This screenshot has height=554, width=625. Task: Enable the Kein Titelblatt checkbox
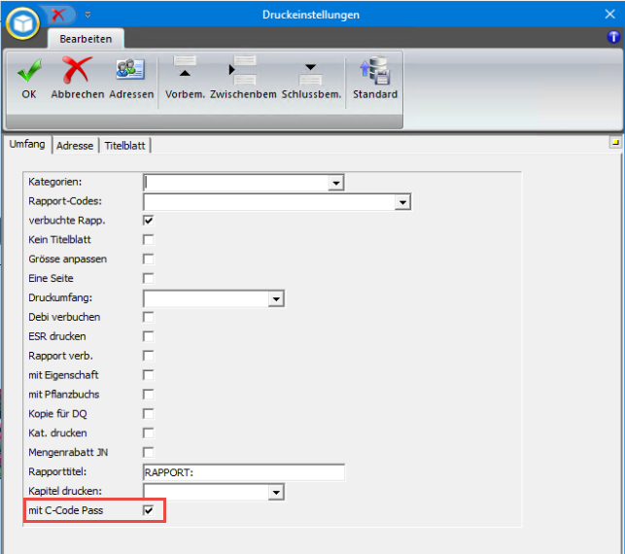[x=149, y=240]
